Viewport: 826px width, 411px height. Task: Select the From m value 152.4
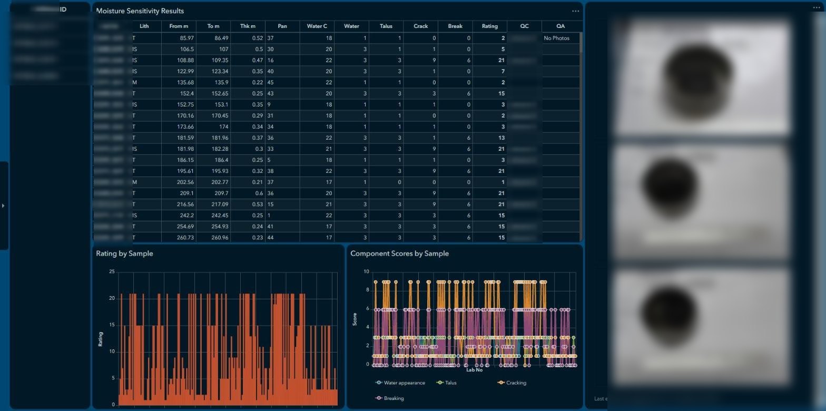click(179, 93)
